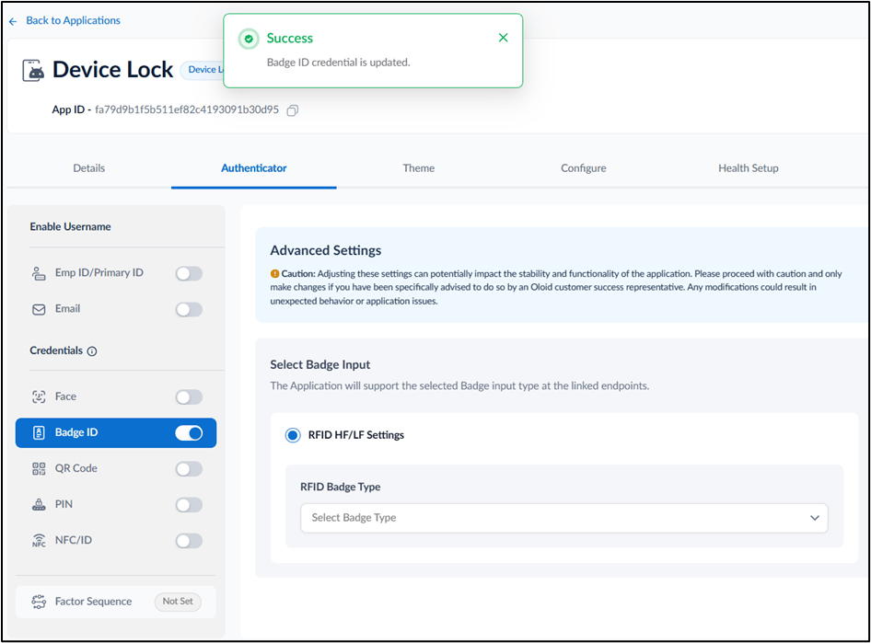The height and width of the screenshot is (643, 871).
Task: Click the Not Set badge
Action: click(x=178, y=602)
